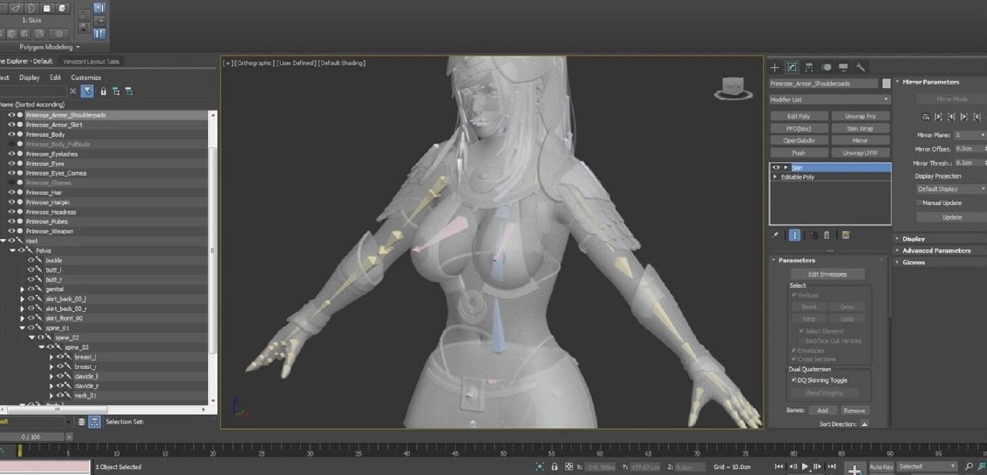Open the key filter Selected dropdown
The height and width of the screenshot is (475, 987).
point(927,467)
